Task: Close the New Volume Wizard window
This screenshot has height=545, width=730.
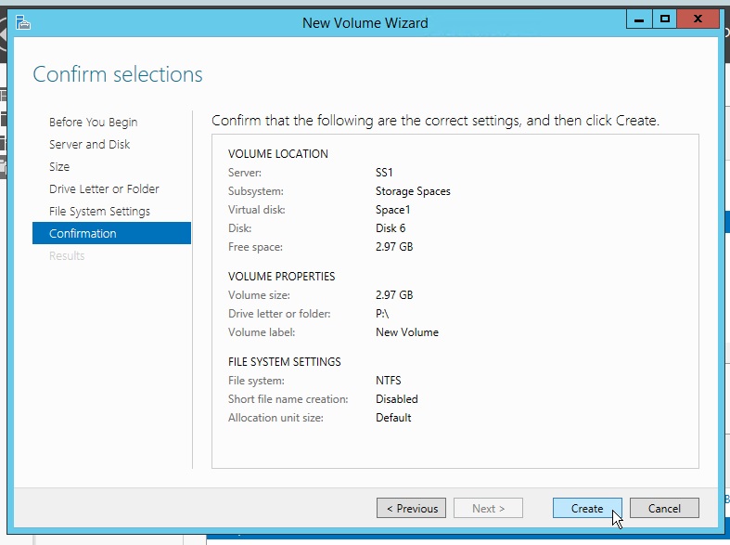Action: click(698, 19)
